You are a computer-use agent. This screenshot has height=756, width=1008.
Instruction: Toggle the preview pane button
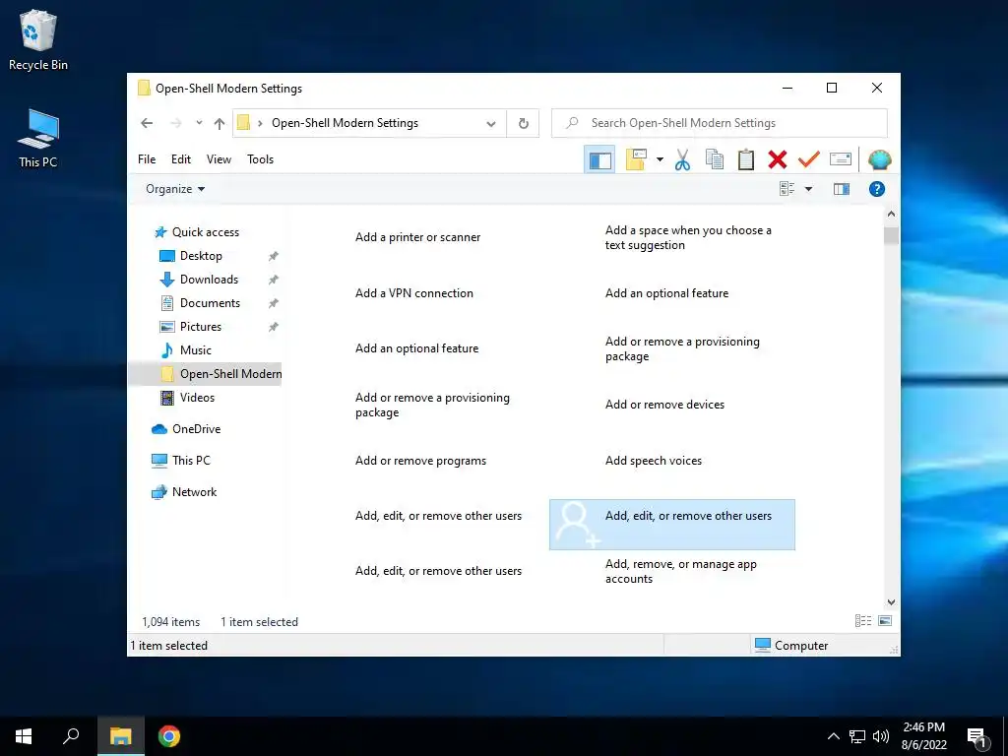tap(842, 189)
